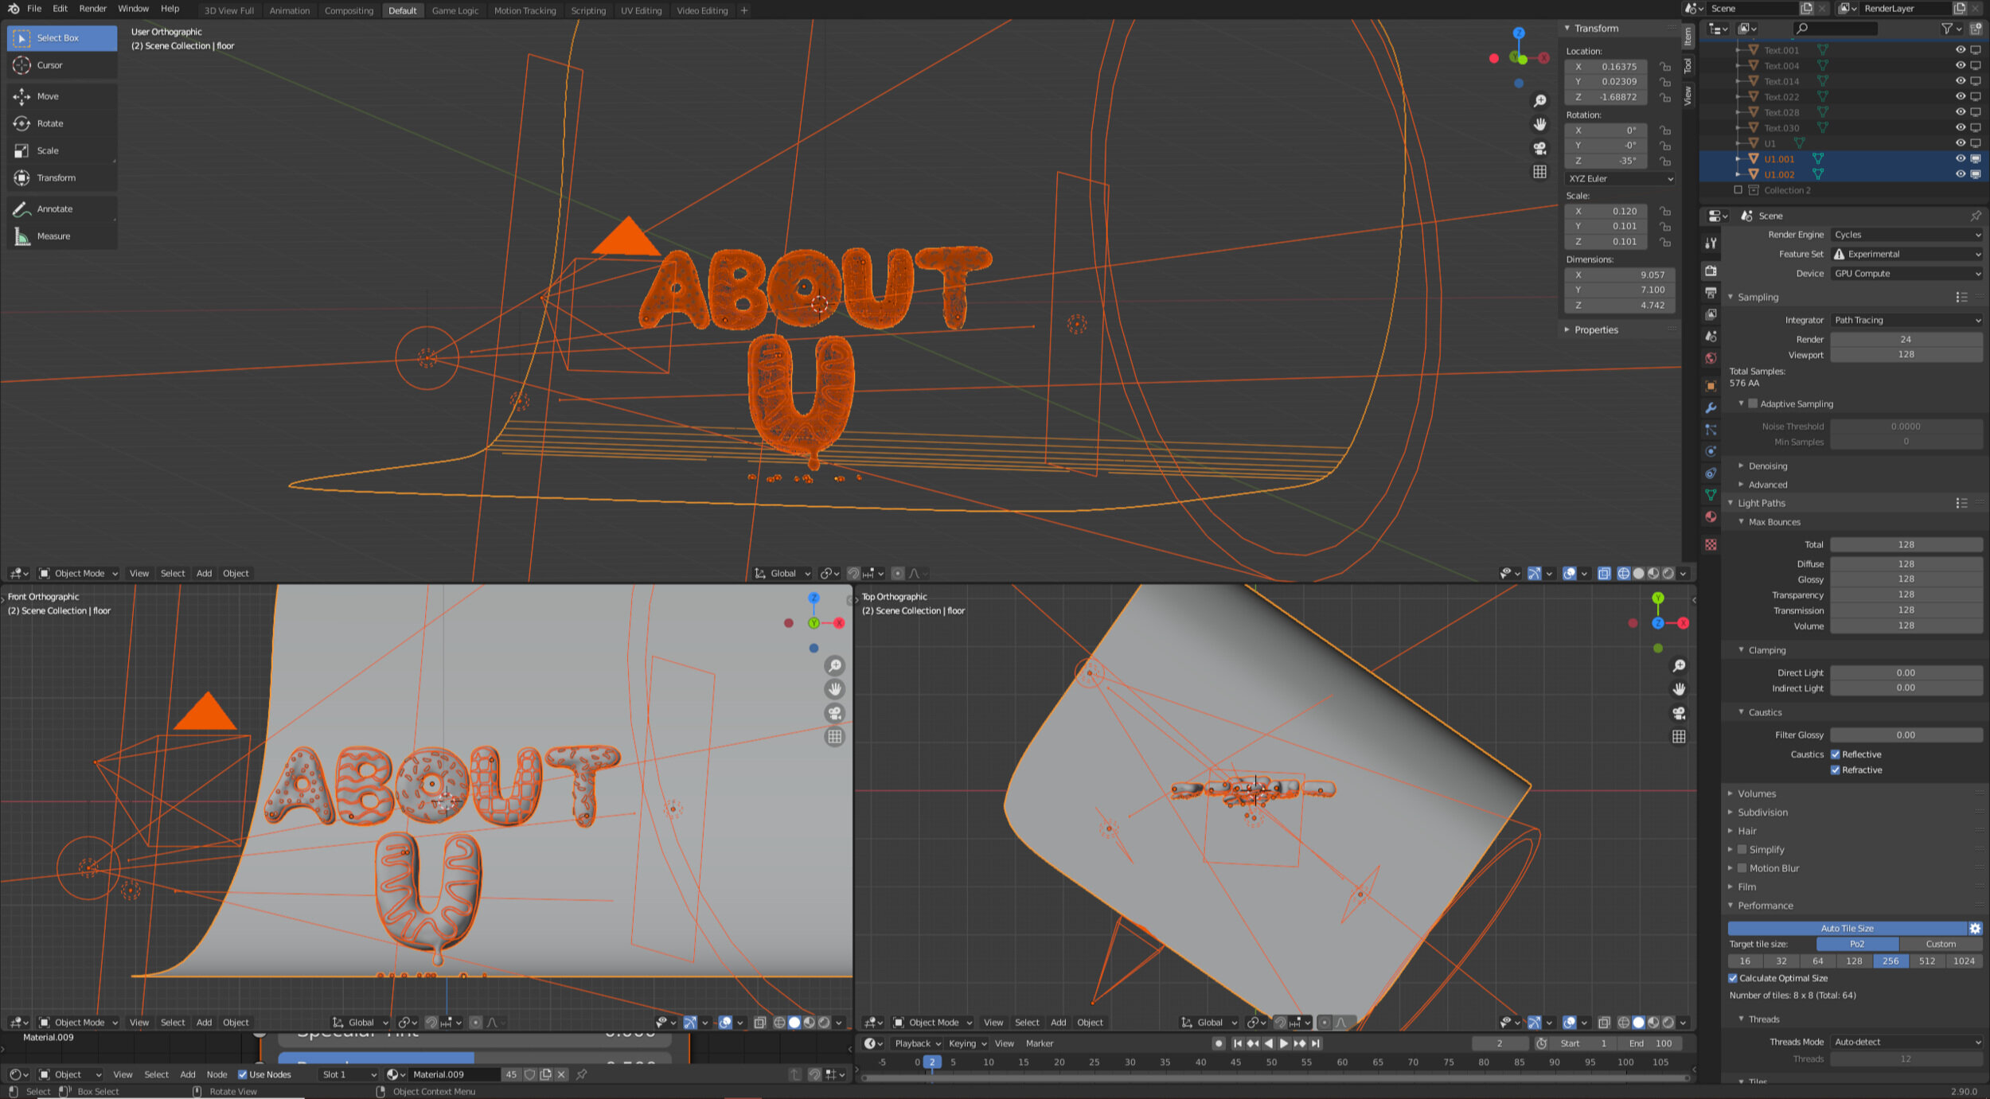Expand the Denoising section
The width and height of the screenshot is (1990, 1099).
pos(1767,466)
